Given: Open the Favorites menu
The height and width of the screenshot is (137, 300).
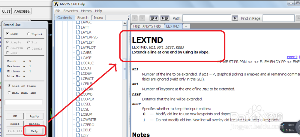Looking at the screenshot, I should (70, 11).
